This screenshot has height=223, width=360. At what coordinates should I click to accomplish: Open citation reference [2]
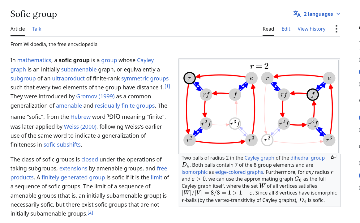point(90,212)
